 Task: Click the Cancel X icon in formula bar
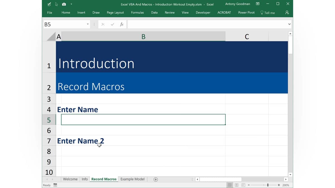coord(103,24)
